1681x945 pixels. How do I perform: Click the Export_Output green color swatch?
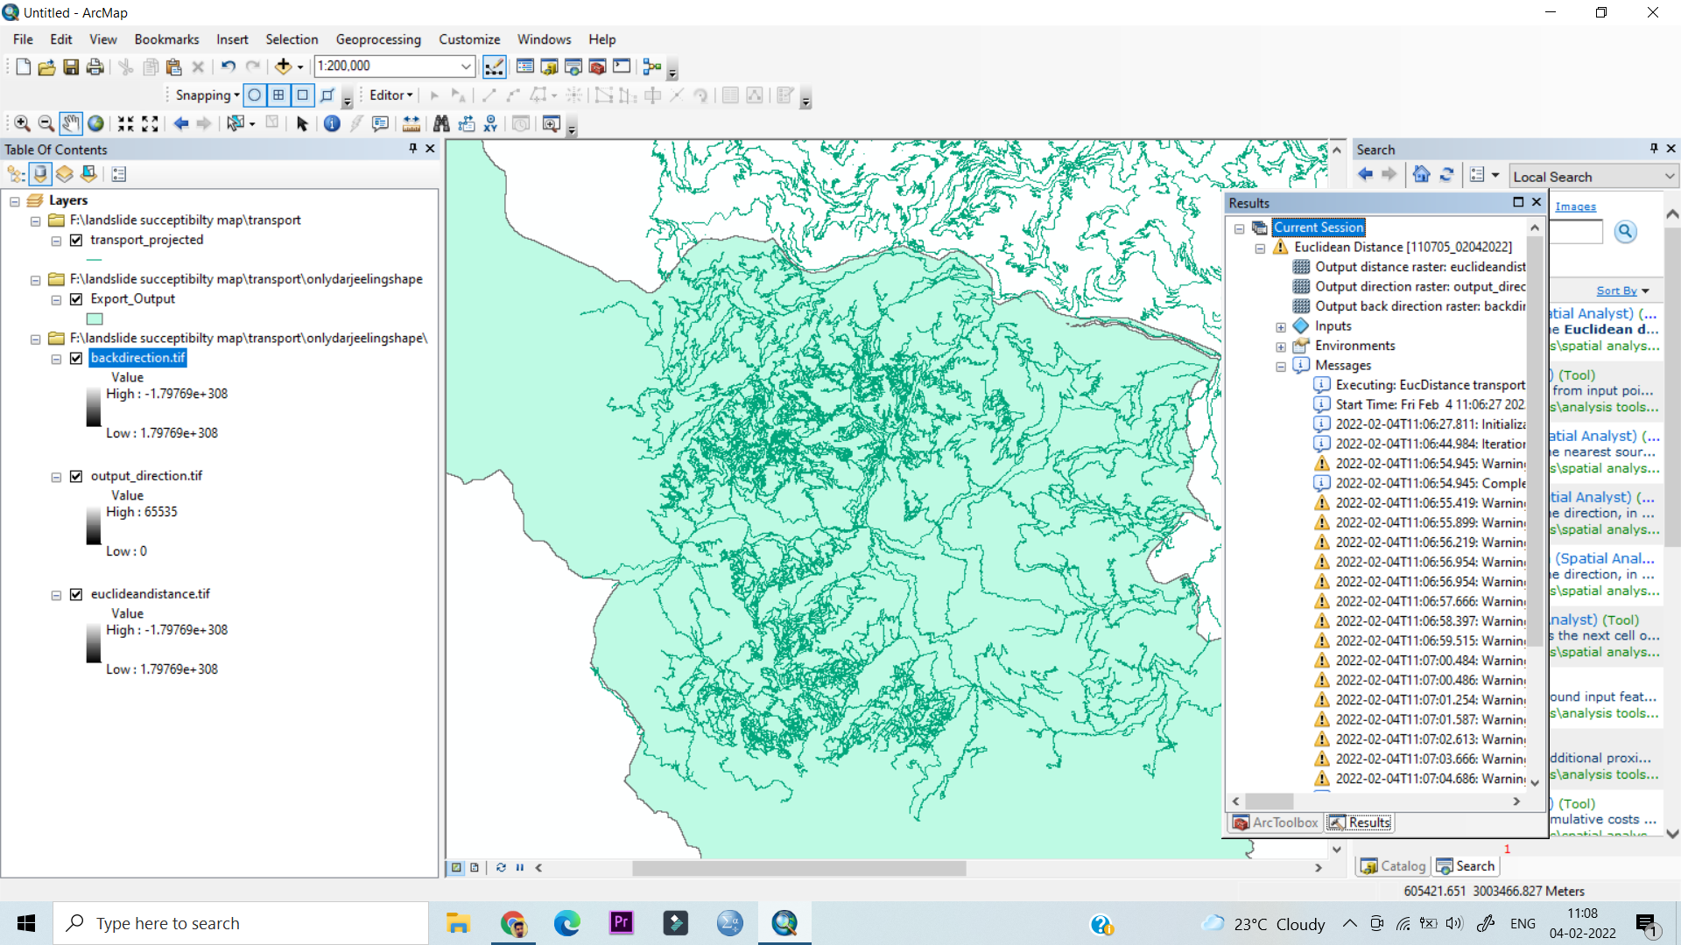point(94,318)
